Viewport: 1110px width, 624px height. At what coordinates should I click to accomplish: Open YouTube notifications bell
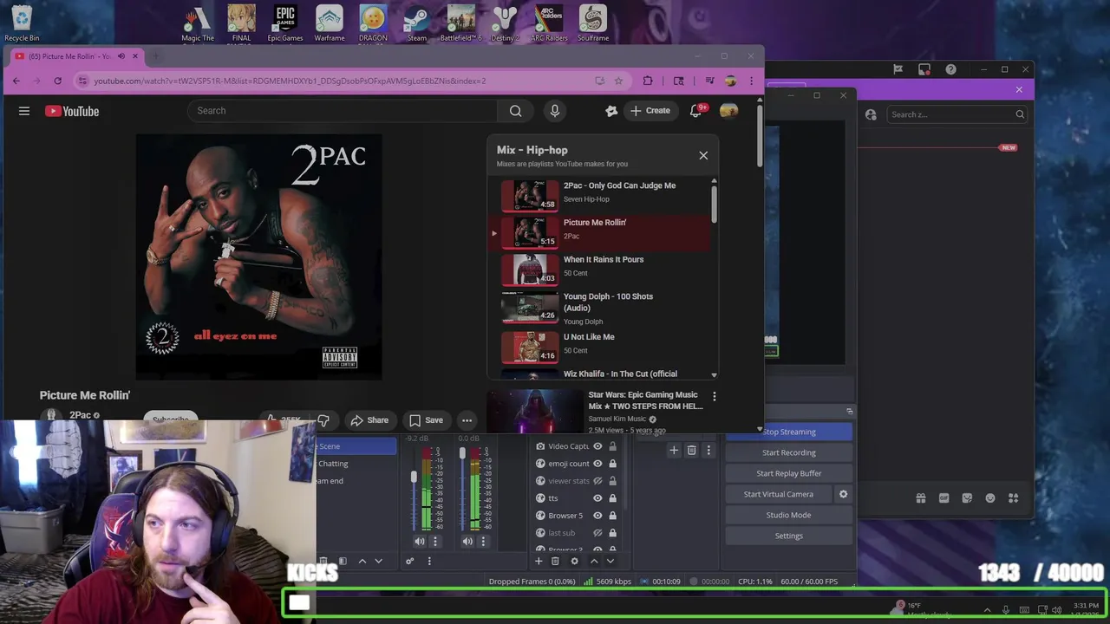tap(695, 111)
